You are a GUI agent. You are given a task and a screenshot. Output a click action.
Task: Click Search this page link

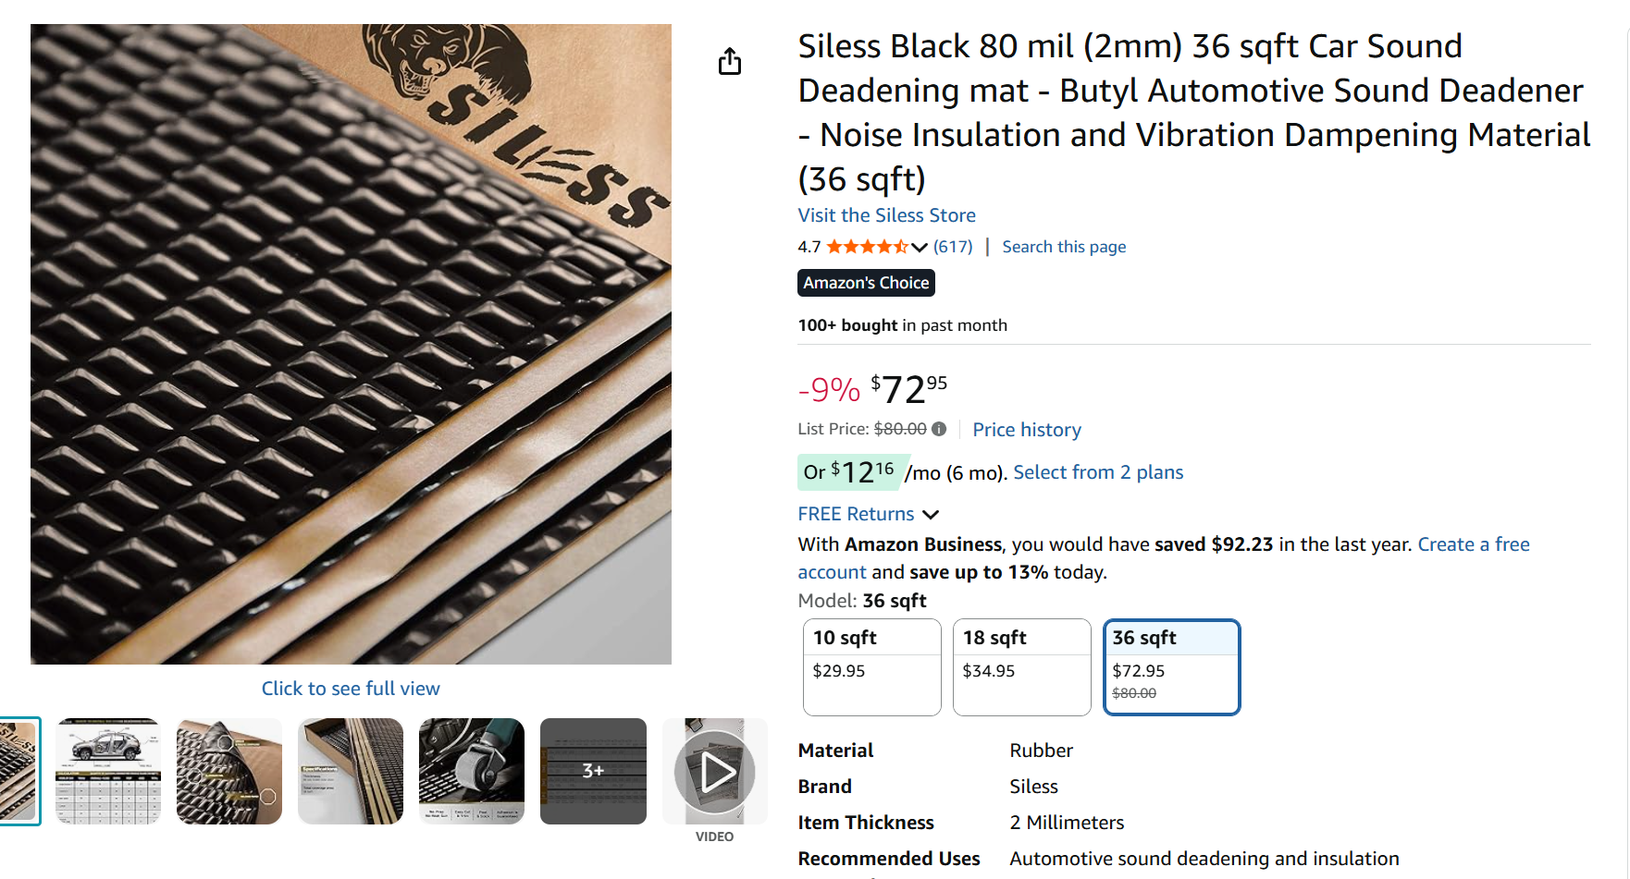(x=1064, y=247)
